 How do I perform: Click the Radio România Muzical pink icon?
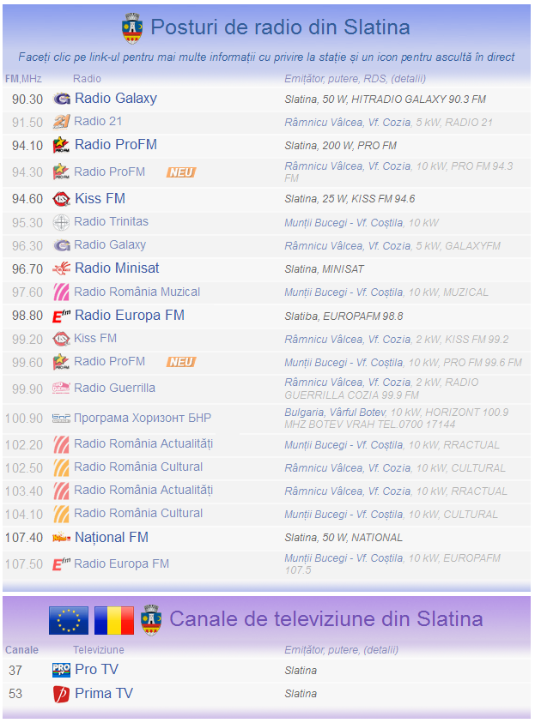pos(61,292)
